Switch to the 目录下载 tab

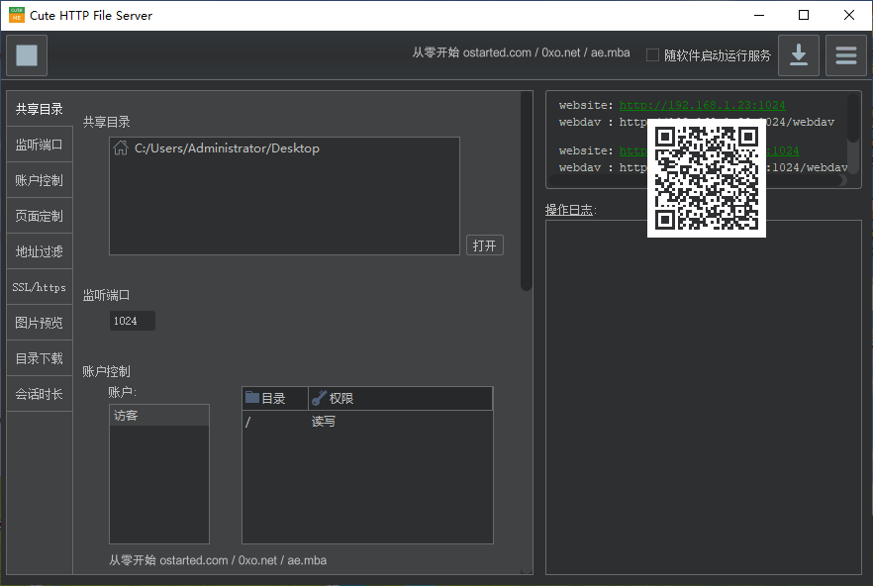40,358
